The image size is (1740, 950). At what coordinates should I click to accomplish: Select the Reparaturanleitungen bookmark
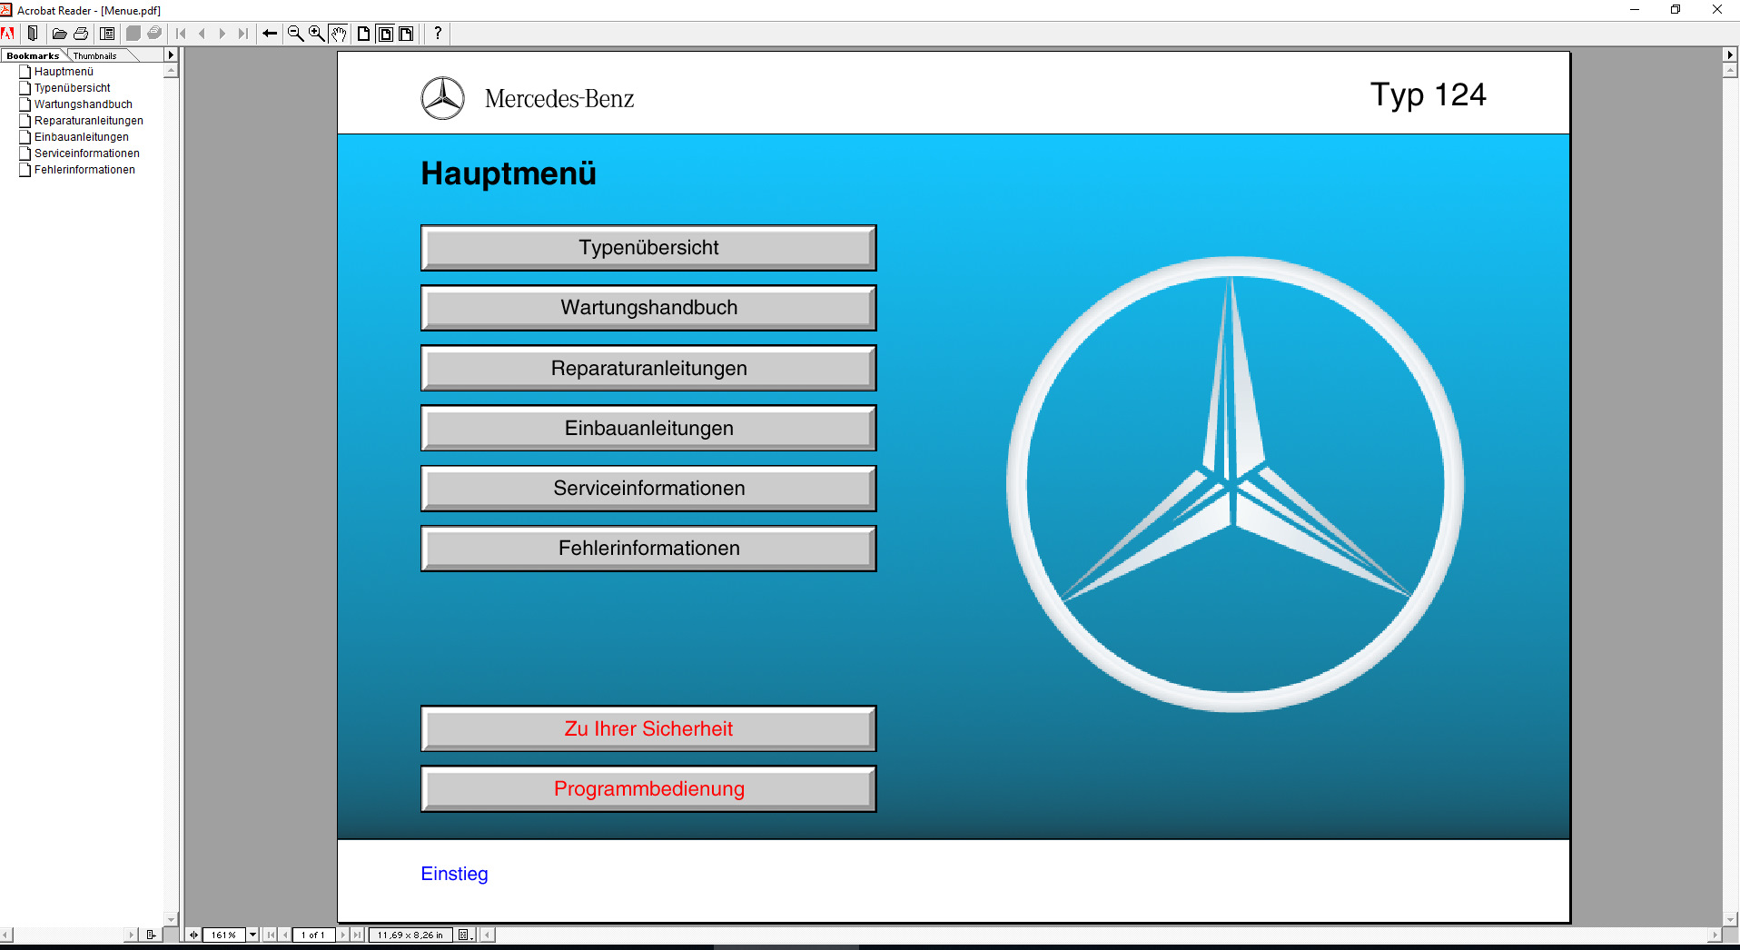click(x=89, y=121)
